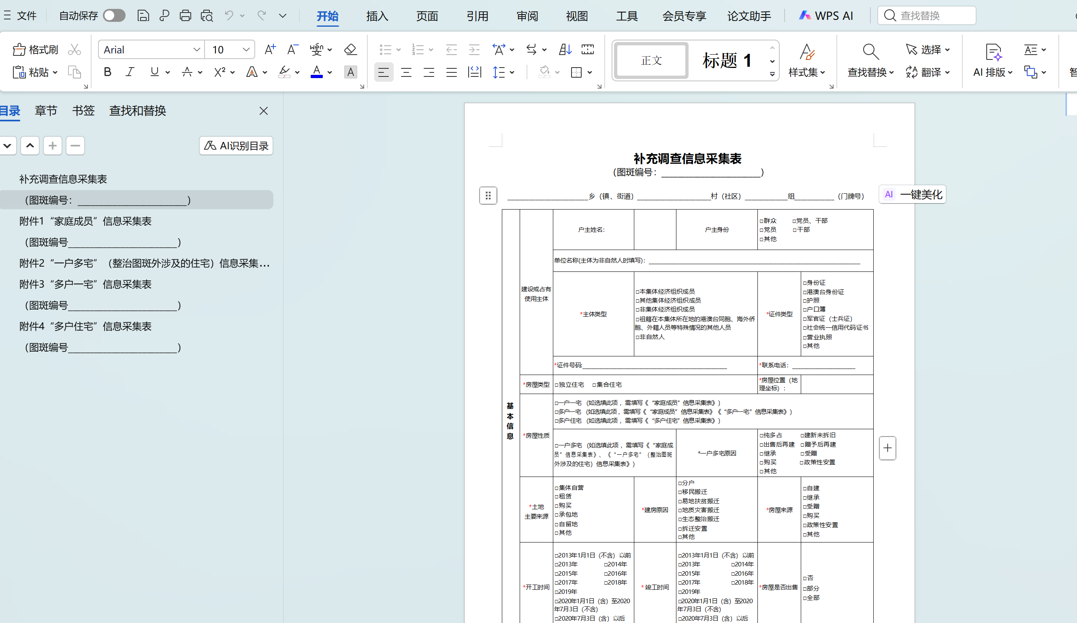Click the AI识别目录 button
Image resolution: width=1077 pixels, height=623 pixels.
236,146
